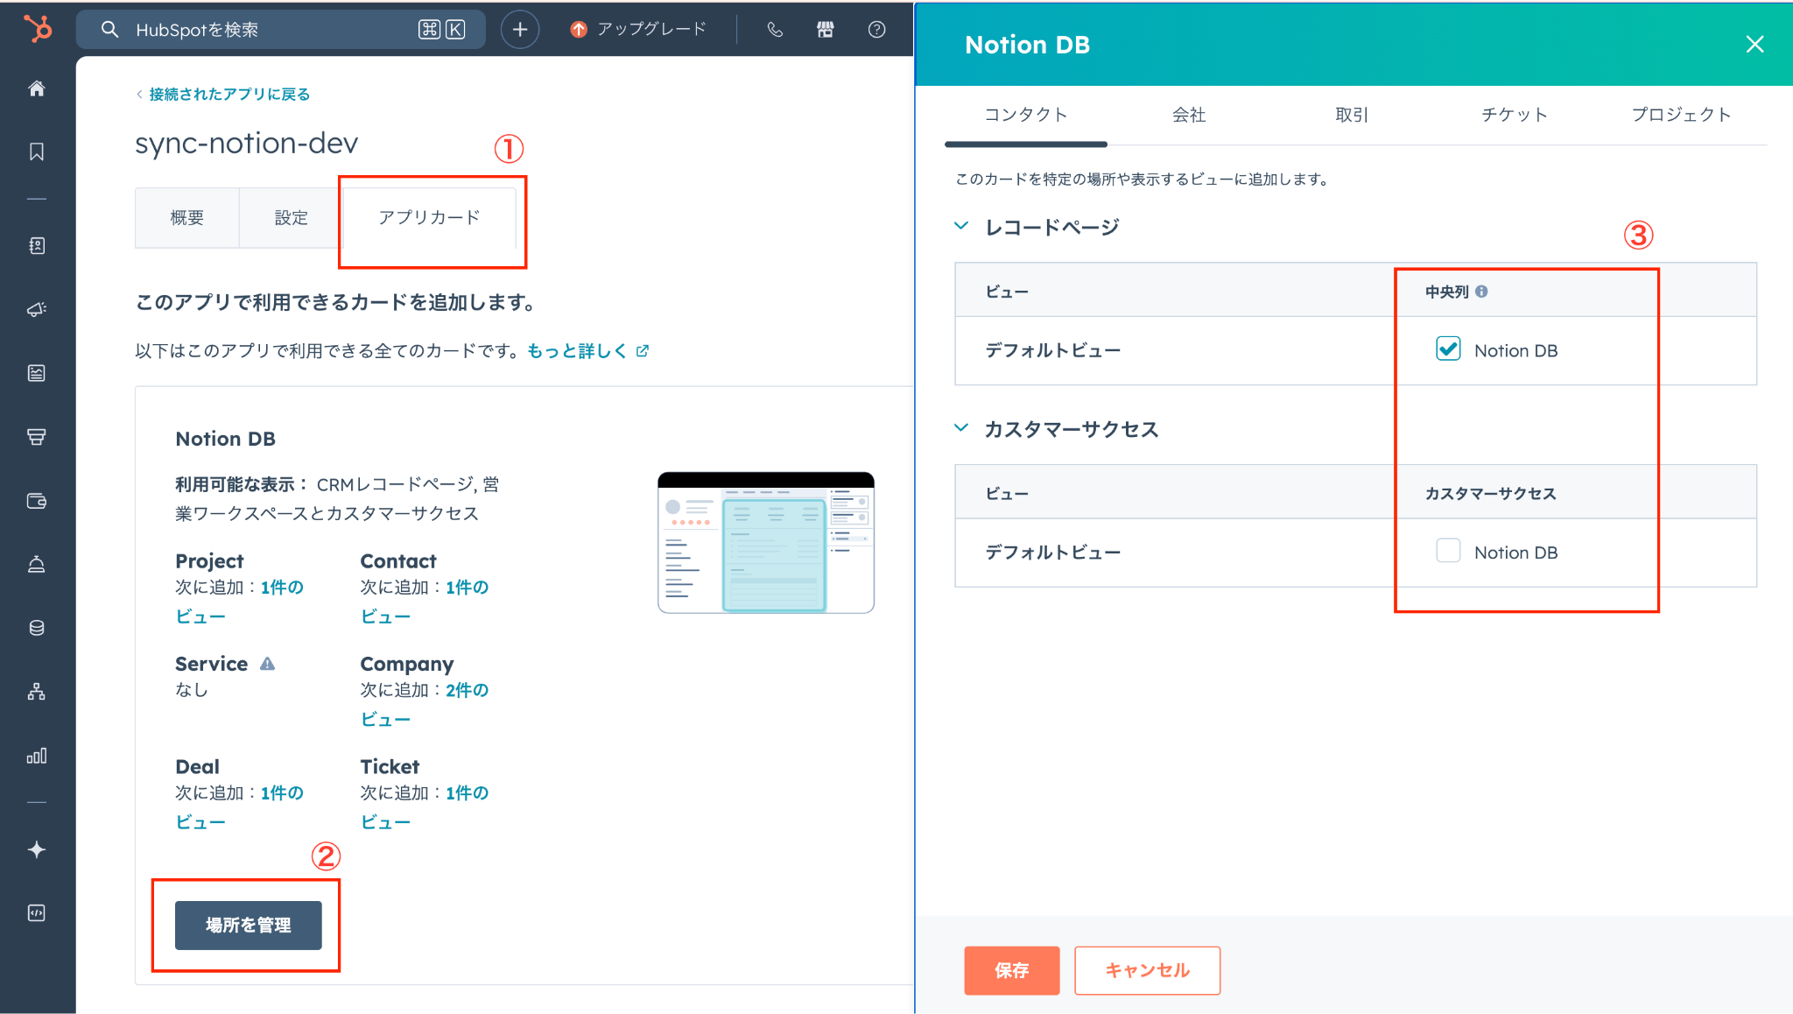Click the デフォルトビュー row under レコードページ

1355,350
